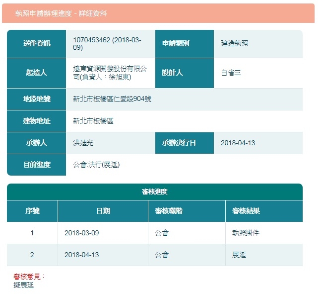The width and height of the screenshot is (324, 294).
Task: Select the 序號 column header
Action: [32, 211]
